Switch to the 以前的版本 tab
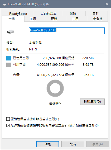Viewport: 111px width, 150px height. pos(48,13)
